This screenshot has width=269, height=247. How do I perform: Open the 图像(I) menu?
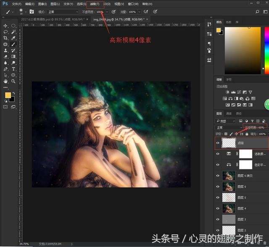click(x=42, y=4)
